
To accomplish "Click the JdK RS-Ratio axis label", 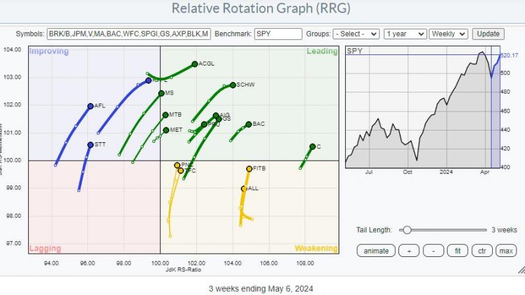I will coord(184,270).
